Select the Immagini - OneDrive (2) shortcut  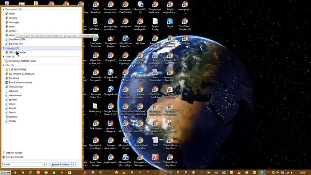(x=125, y=7)
